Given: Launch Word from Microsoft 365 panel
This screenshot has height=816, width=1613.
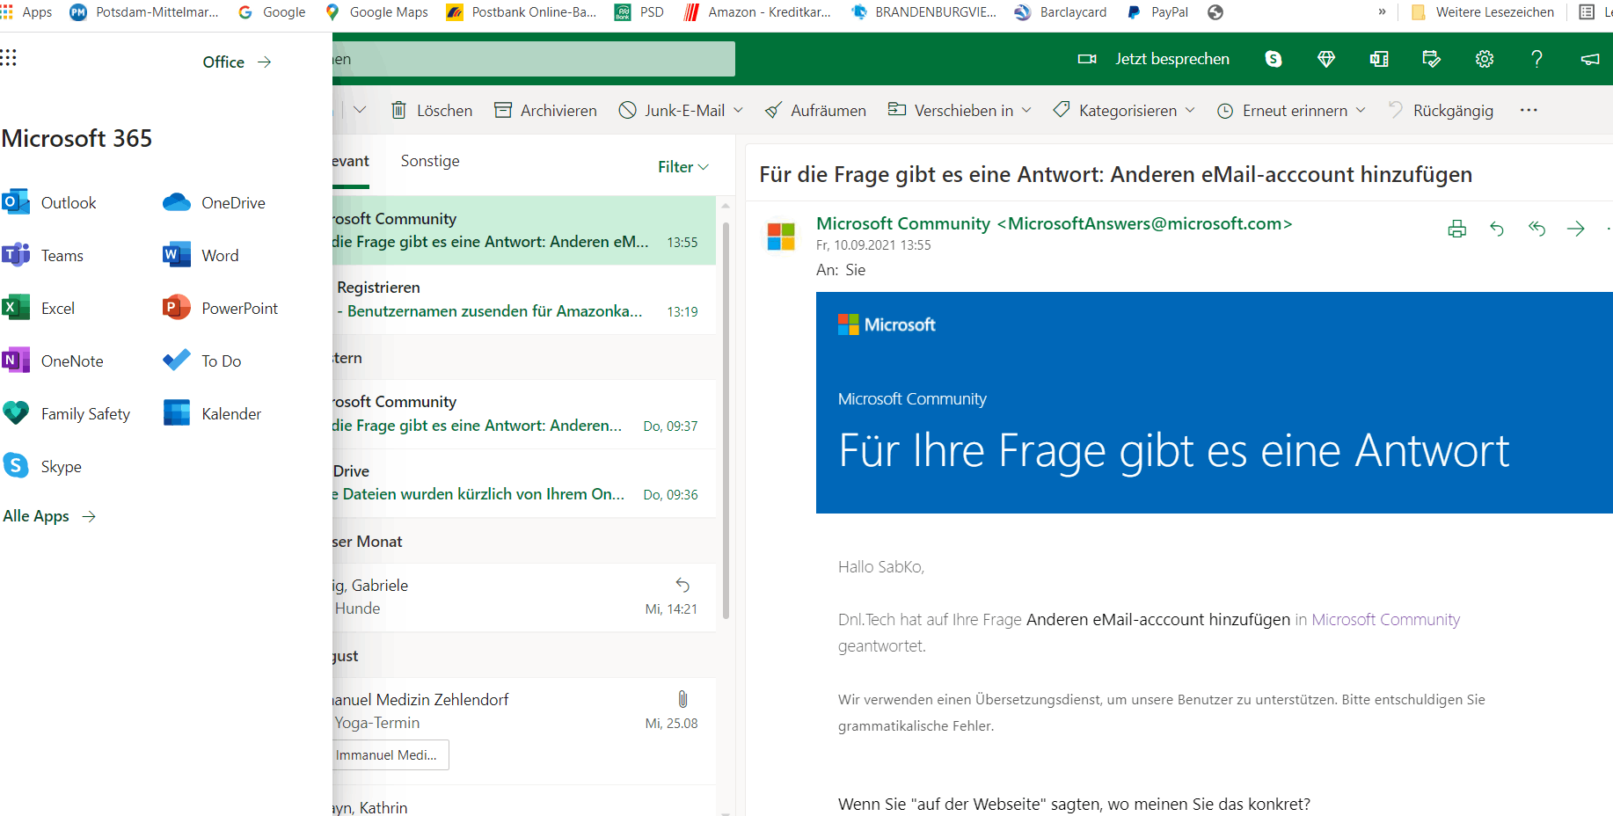Looking at the screenshot, I should [201, 256].
